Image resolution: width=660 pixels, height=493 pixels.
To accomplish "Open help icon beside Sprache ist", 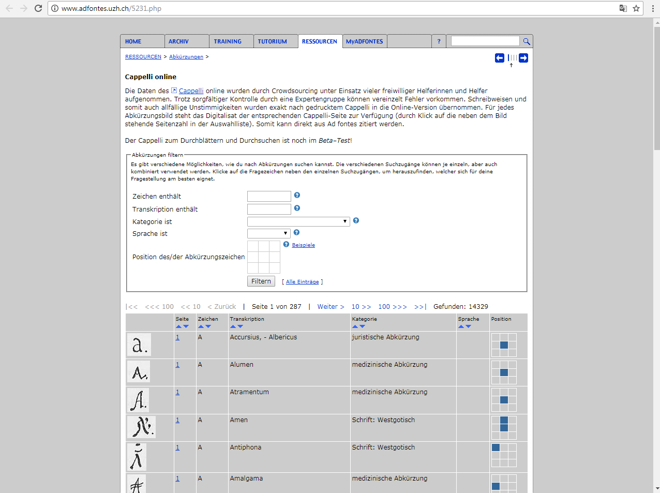I will pos(296,232).
